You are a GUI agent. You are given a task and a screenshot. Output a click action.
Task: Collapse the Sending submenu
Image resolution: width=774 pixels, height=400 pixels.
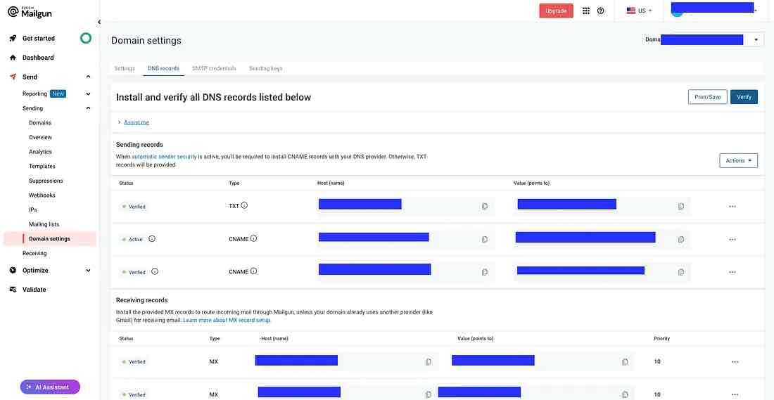[89, 108]
